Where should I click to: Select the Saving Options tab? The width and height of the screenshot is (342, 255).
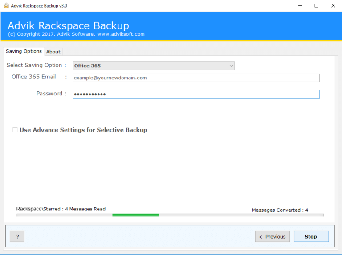24,51
